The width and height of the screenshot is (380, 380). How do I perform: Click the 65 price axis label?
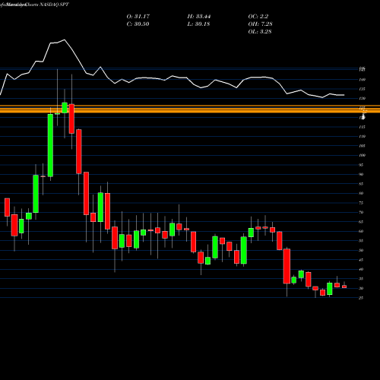click(x=361, y=222)
